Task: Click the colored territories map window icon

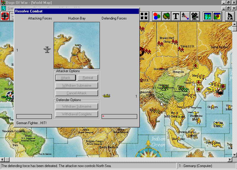Action: [217, 16]
